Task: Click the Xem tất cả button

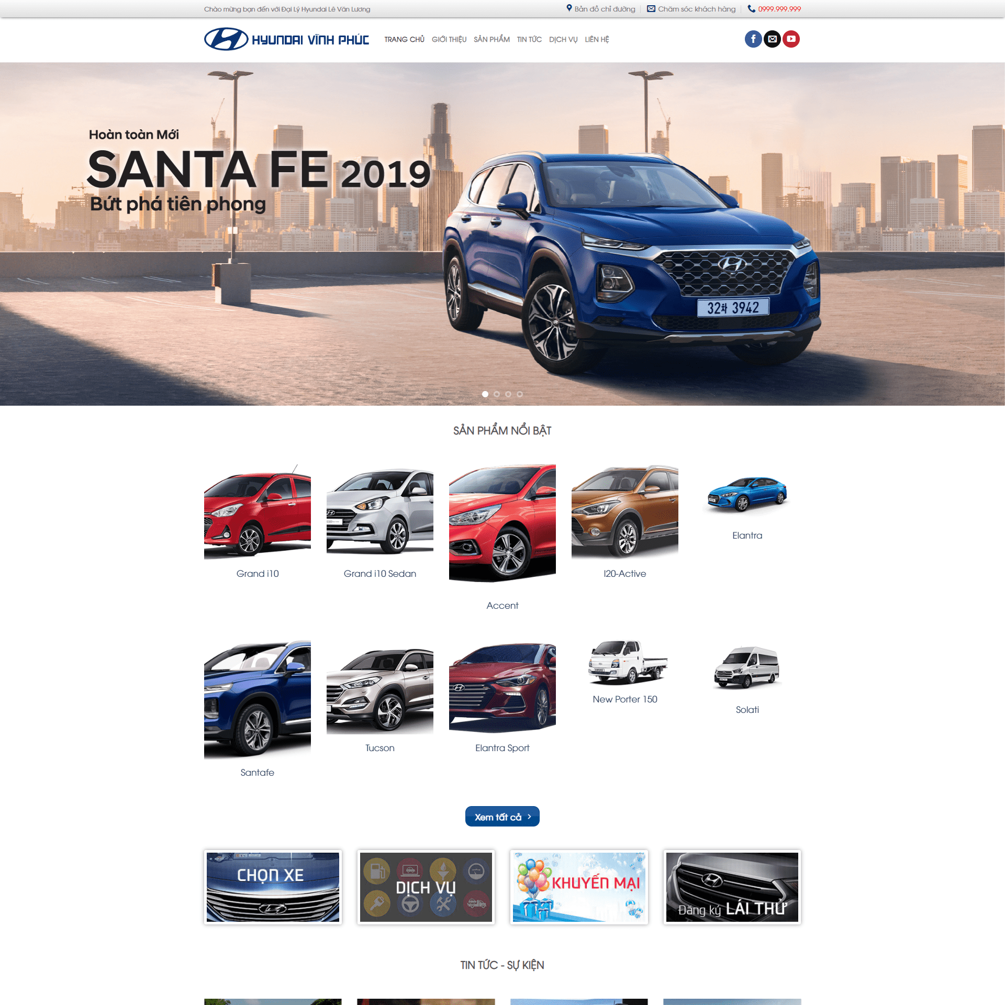Action: (x=502, y=817)
